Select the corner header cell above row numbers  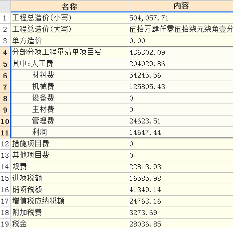5,6
